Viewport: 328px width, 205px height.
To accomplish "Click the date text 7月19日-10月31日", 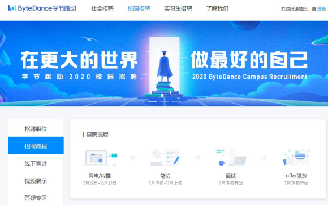I will point(100,183).
